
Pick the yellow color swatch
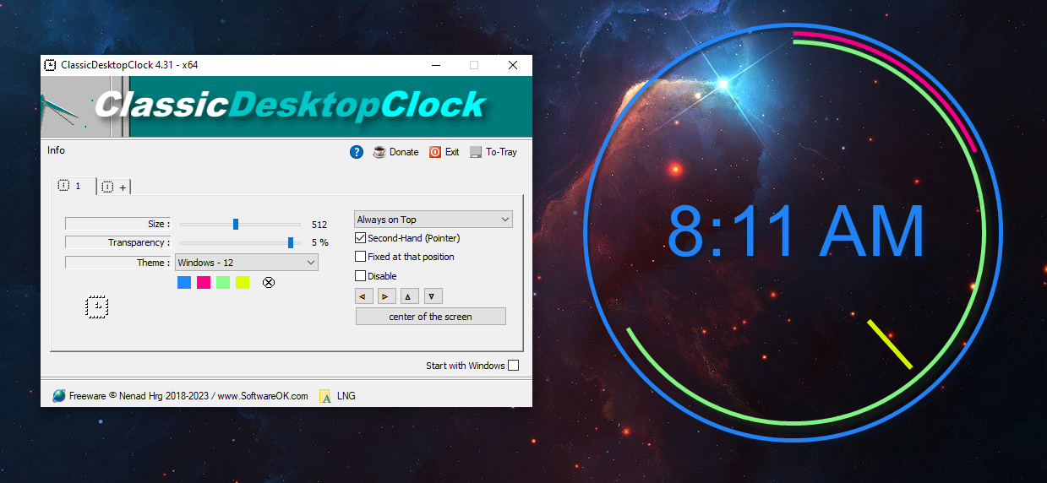point(243,282)
